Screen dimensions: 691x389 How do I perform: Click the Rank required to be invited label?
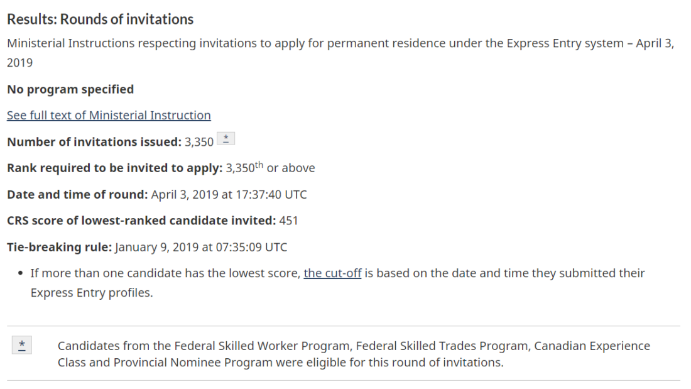click(114, 168)
